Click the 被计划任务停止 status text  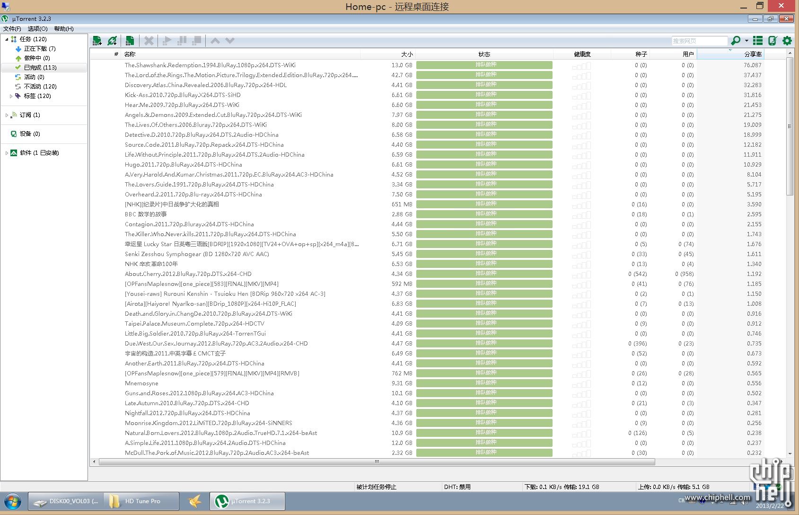click(x=377, y=487)
